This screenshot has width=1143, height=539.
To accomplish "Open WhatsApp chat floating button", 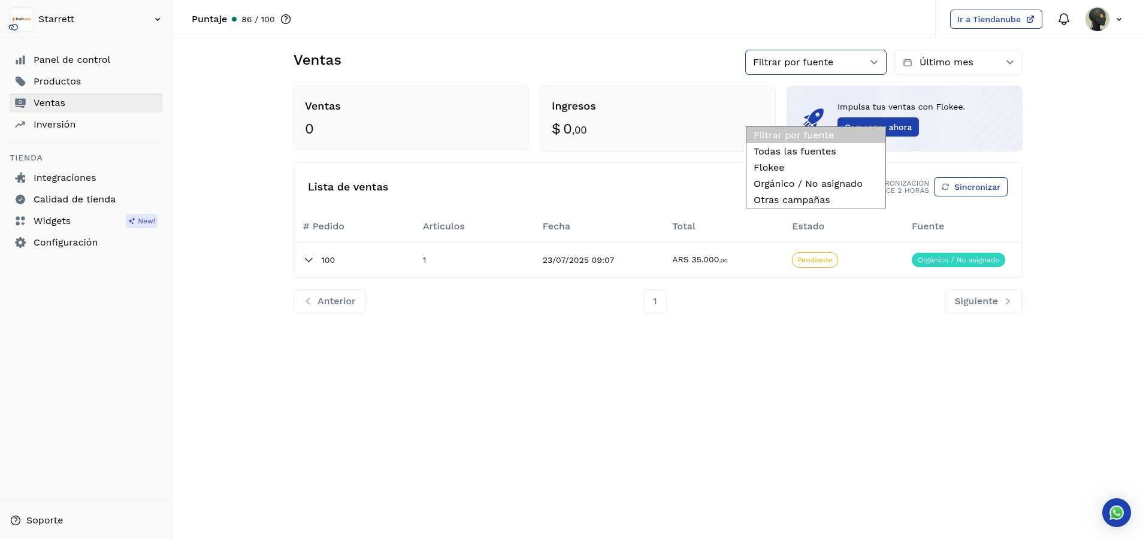I will 1116,513.
